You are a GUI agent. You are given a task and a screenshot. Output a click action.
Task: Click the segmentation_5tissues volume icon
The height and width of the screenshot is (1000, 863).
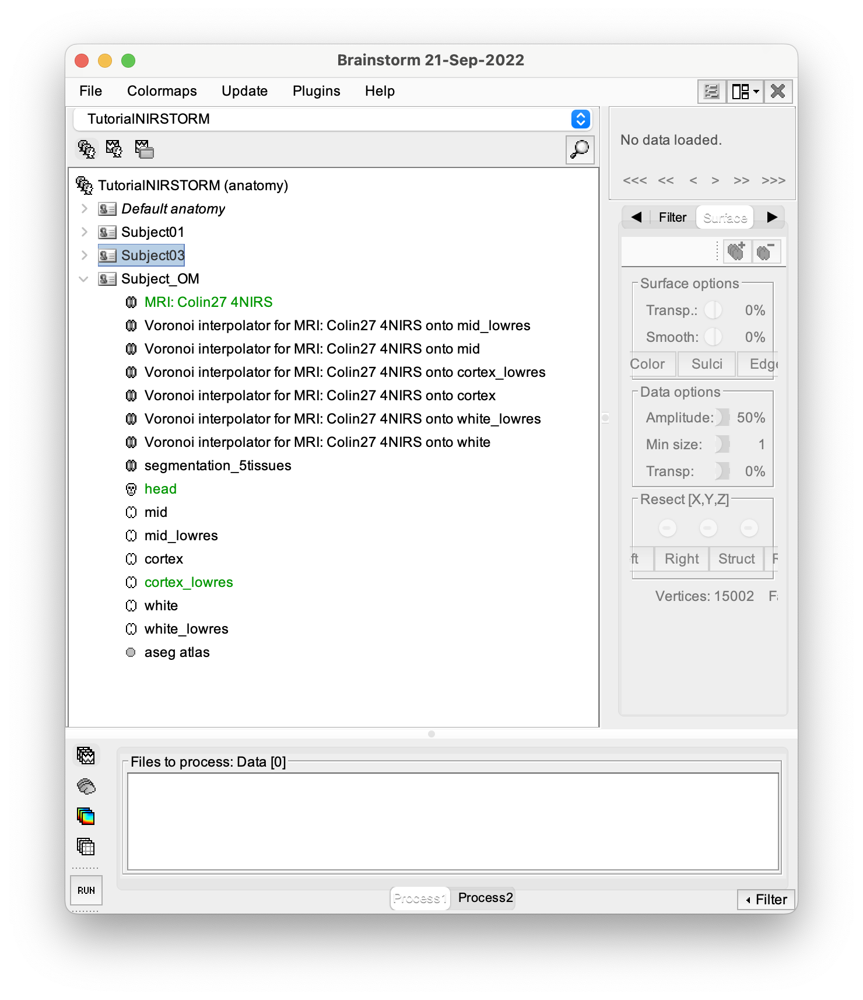(x=131, y=466)
